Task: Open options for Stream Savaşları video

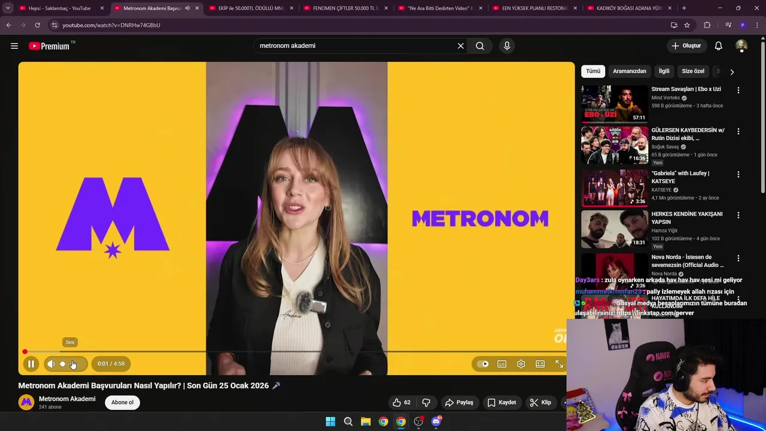Action: [738, 90]
